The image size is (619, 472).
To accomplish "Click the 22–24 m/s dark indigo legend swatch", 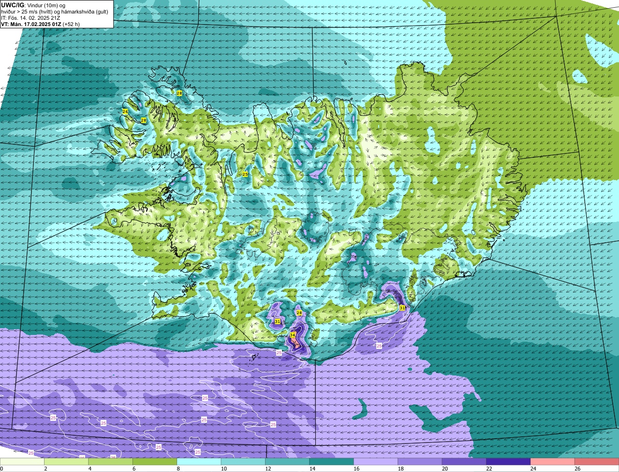I will 509,462.
